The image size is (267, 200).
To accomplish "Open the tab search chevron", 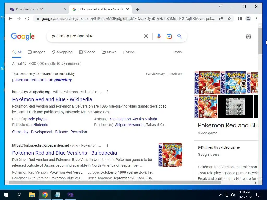I will pyautogui.click(x=220, y=7).
